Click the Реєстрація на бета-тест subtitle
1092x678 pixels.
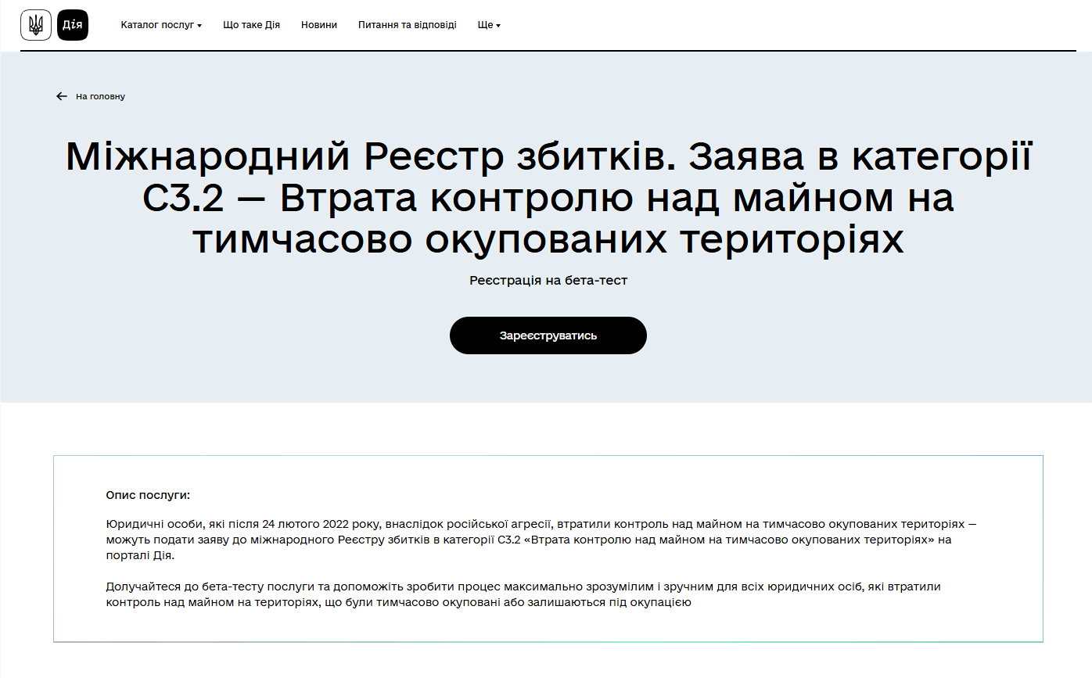[548, 280]
